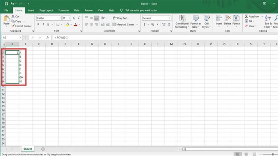
Task: Apply percent style format
Action: click(153, 25)
